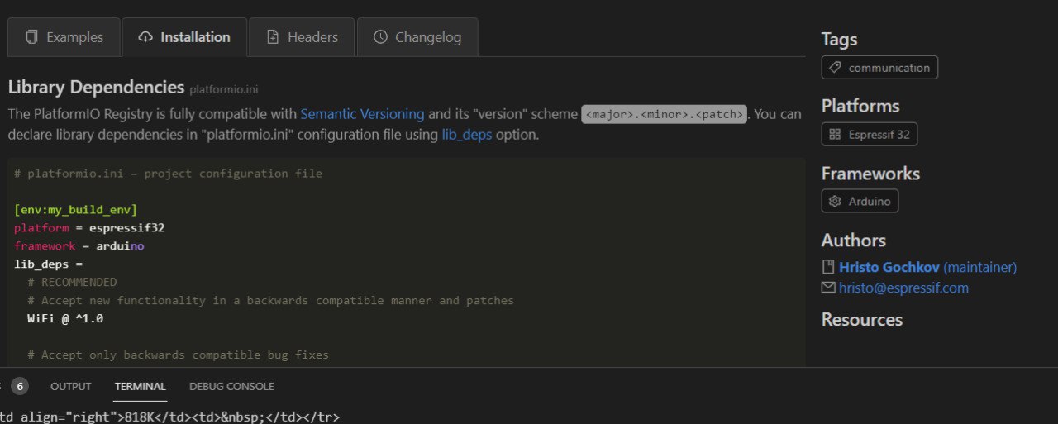Click the tag icon beside communication
1058x424 pixels.
[835, 68]
